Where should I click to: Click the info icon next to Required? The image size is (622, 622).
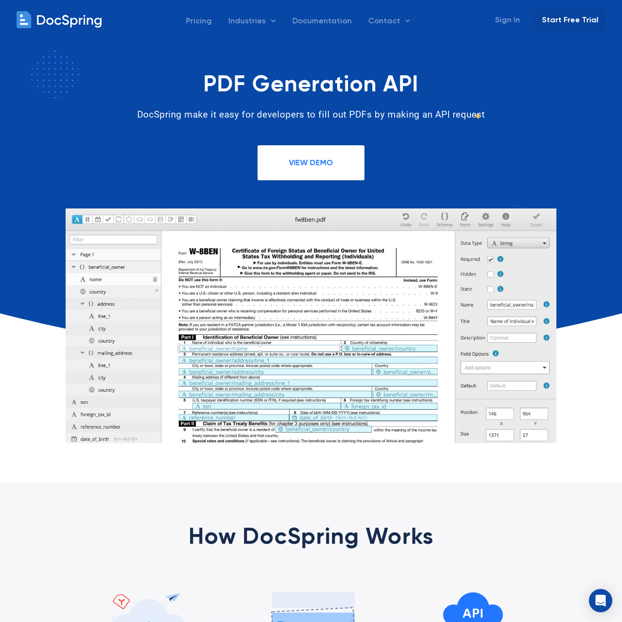click(x=501, y=259)
